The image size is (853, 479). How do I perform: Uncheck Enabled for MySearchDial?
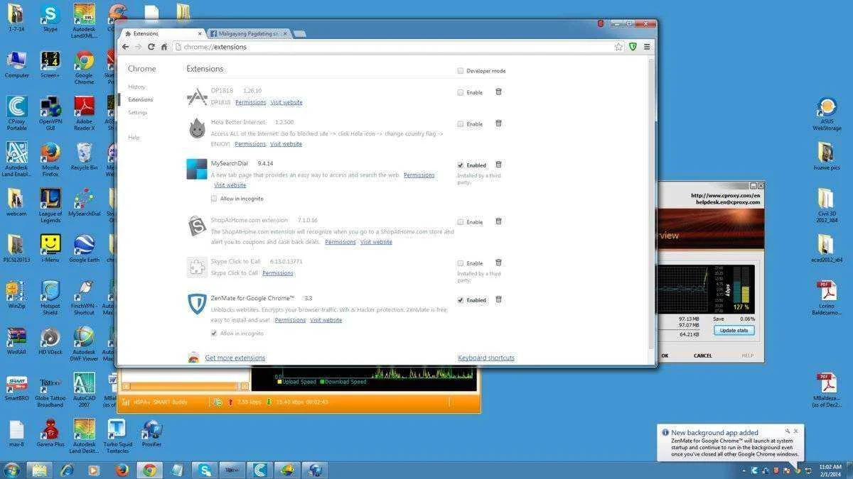[x=461, y=165]
